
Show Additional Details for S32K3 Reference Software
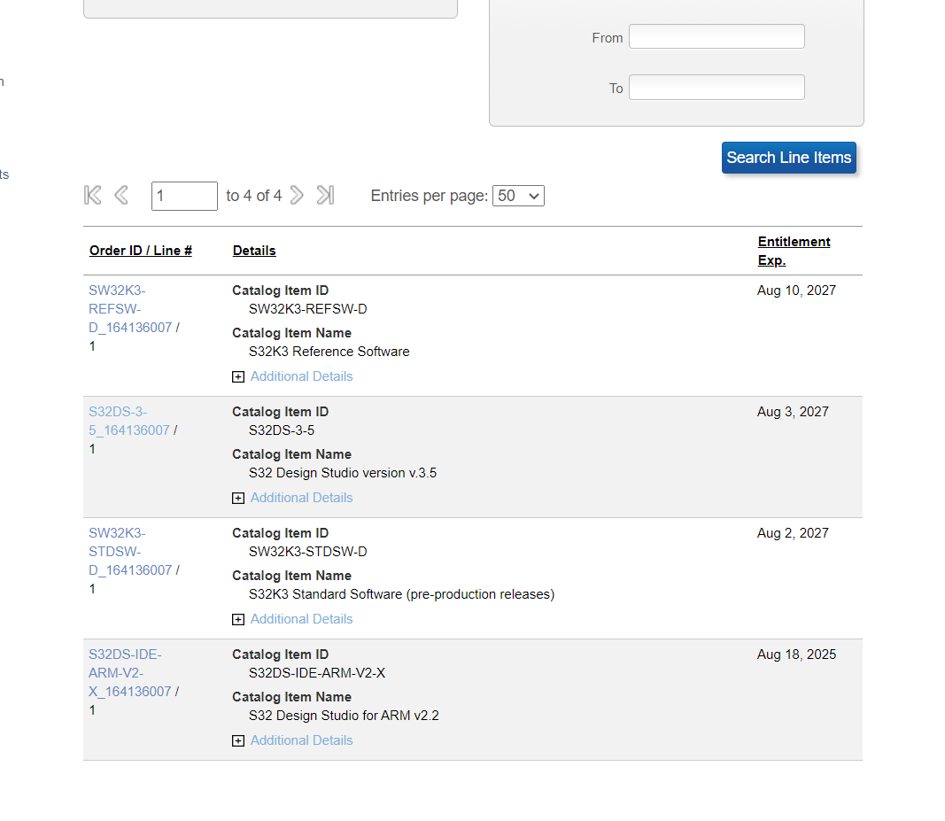pos(301,376)
